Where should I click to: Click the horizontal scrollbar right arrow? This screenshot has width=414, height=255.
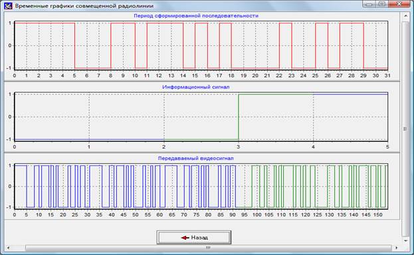coord(396,248)
